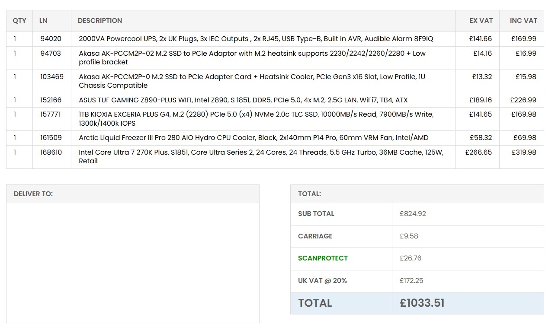
Task: Click the £319.98 inc VAT price
Action: click(523, 152)
